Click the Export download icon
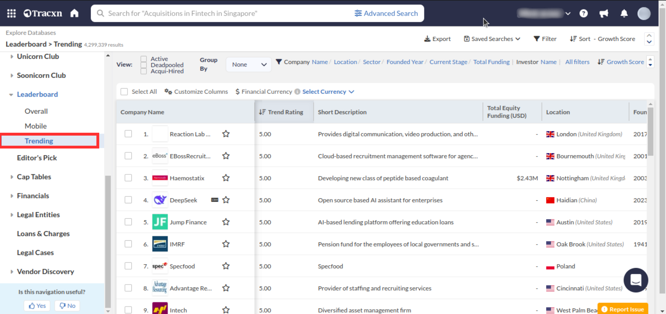The height and width of the screenshot is (314, 666). point(427,39)
